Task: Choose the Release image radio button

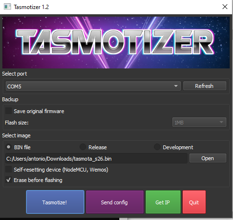Action: pos(83,147)
